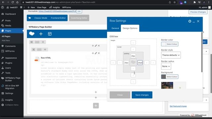The height and width of the screenshot is (119, 212).
Task: Click Collapse menu in sidebar
Action: tap(12, 105)
